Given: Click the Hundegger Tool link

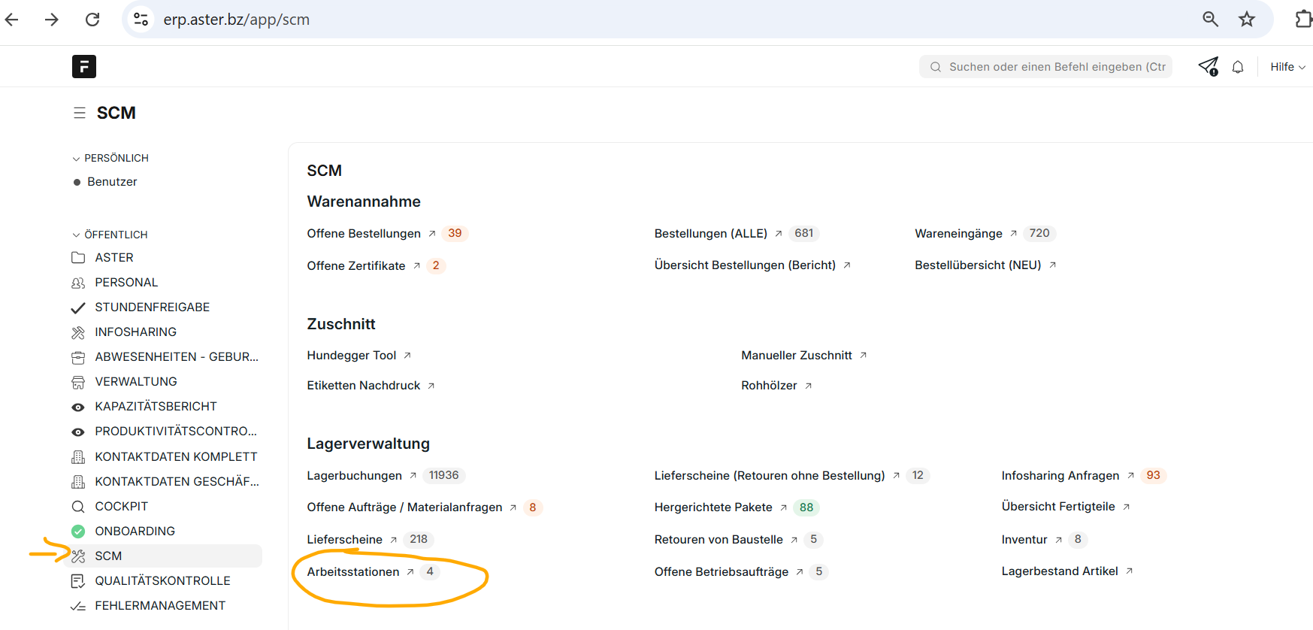Looking at the screenshot, I should click(x=352, y=355).
